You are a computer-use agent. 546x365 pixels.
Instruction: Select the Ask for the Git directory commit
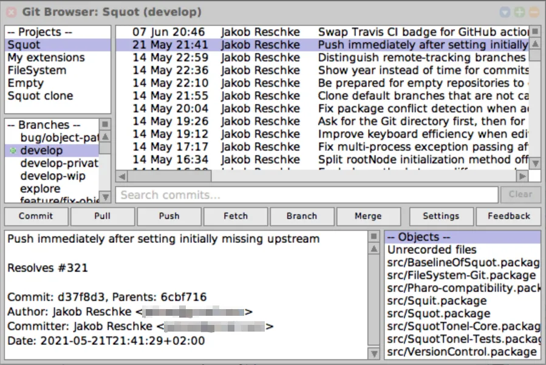pos(322,121)
